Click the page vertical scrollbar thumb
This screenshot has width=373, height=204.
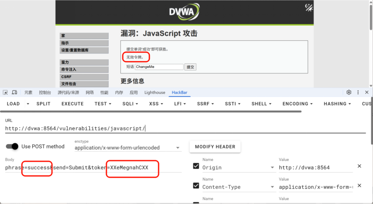coord(371,17)
